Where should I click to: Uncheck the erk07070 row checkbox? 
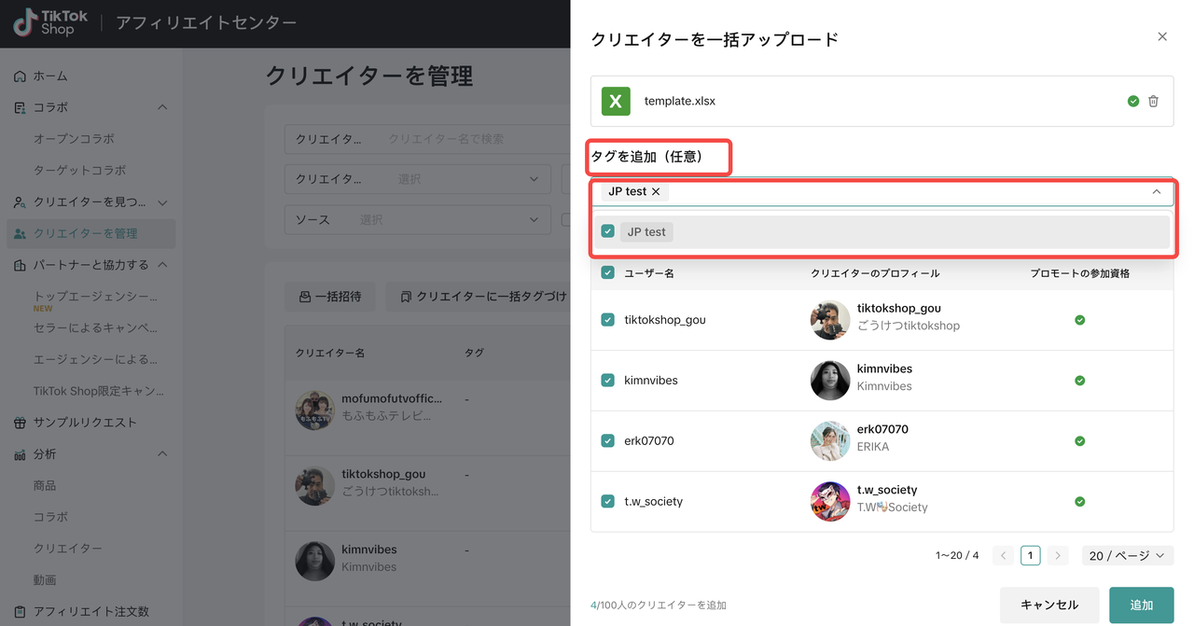(x=608, y=440)
